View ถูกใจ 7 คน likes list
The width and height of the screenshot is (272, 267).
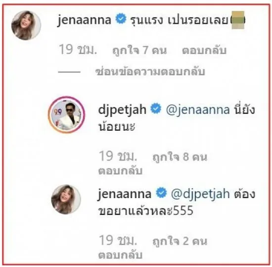coord(139,51)
